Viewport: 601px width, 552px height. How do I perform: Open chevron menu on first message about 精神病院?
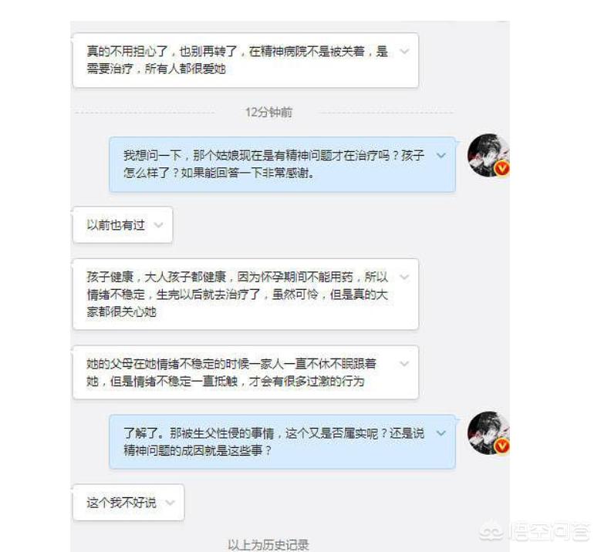(x=405, y=52)
